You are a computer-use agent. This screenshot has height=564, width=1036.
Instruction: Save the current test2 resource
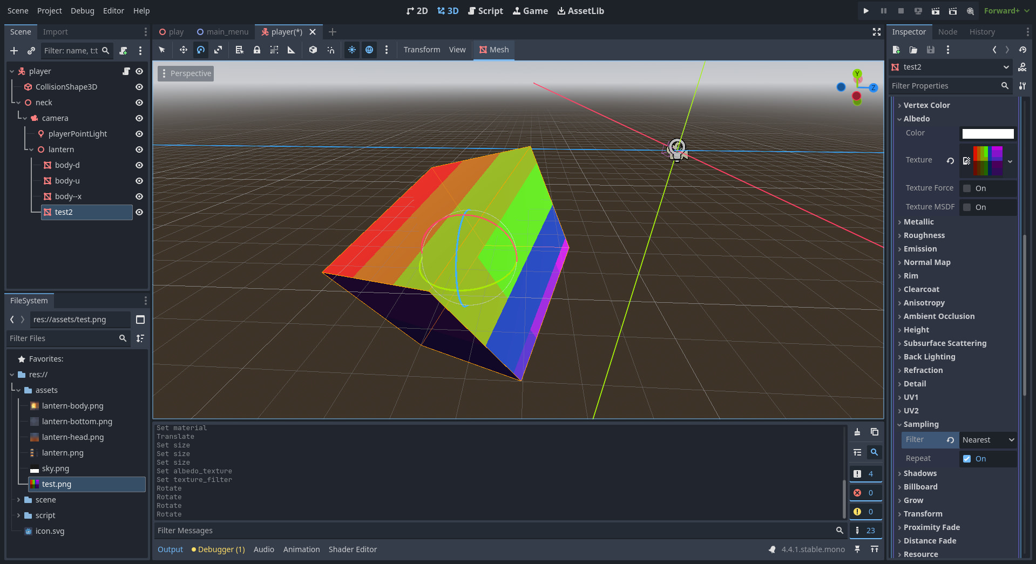(x=930, y=50)
